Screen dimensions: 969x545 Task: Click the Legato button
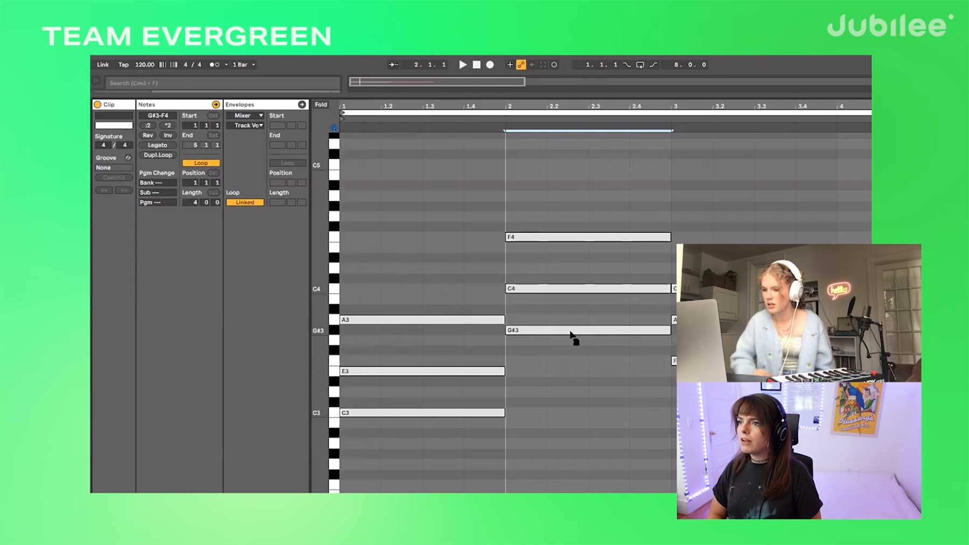click(157, 145)
